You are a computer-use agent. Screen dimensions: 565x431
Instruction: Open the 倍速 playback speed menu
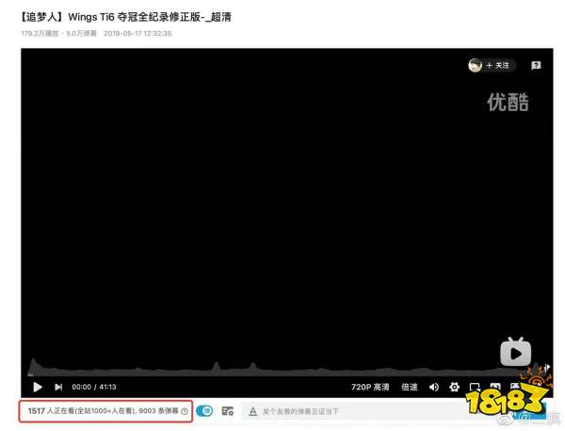point(410,387)
